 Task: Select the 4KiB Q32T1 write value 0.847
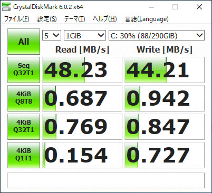(165, 127)
